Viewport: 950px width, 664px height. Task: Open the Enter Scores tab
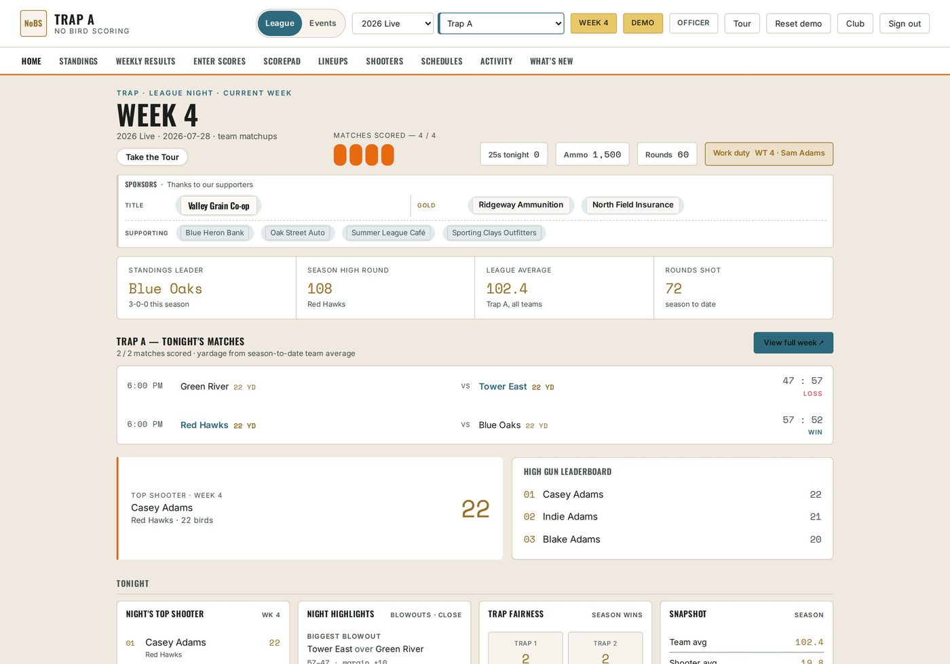click(219, 61)
